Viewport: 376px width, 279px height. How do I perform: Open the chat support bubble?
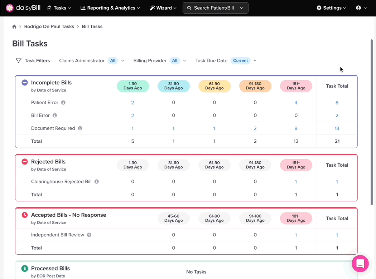pyautogui.click(x=360, y=264)
